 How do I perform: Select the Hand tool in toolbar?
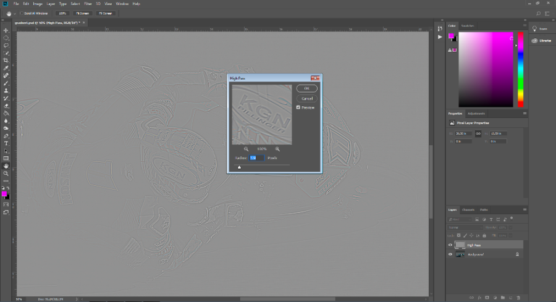(x=6, y=166)
